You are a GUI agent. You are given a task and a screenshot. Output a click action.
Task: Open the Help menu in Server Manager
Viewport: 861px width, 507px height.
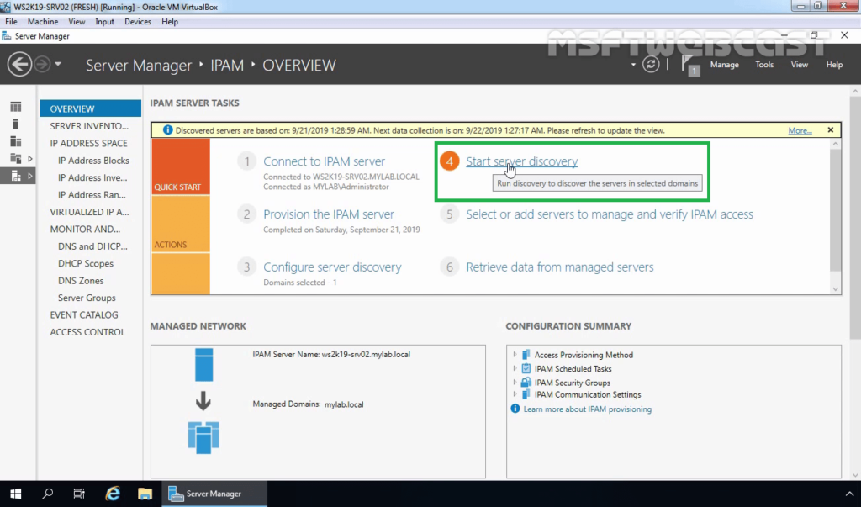[x=834, y=64]
